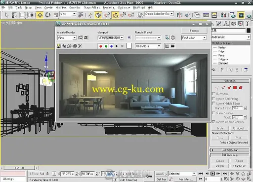Open the Help menu
The width and height of the screenshot is (253, 182).
click(150, 7)
